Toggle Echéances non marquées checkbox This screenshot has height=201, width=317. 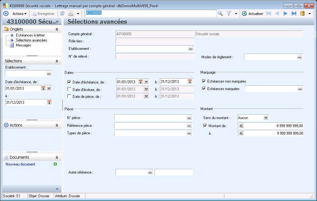[x=204, y=81]
